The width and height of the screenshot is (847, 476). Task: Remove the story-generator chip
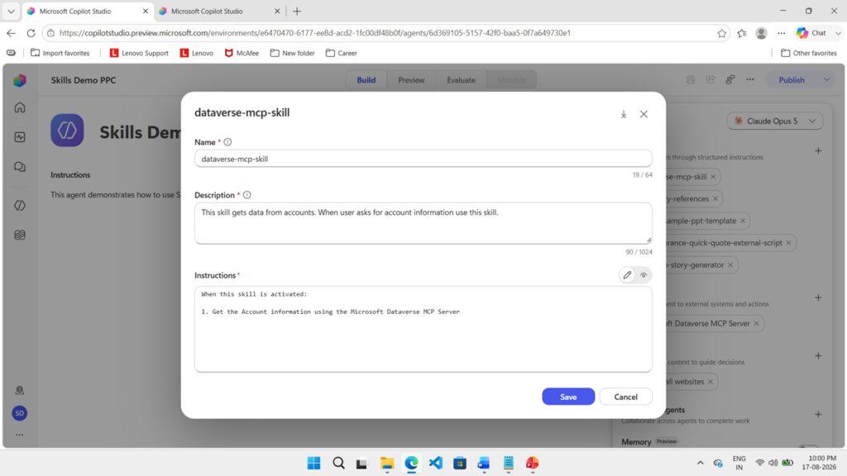[x=730, y=265]
